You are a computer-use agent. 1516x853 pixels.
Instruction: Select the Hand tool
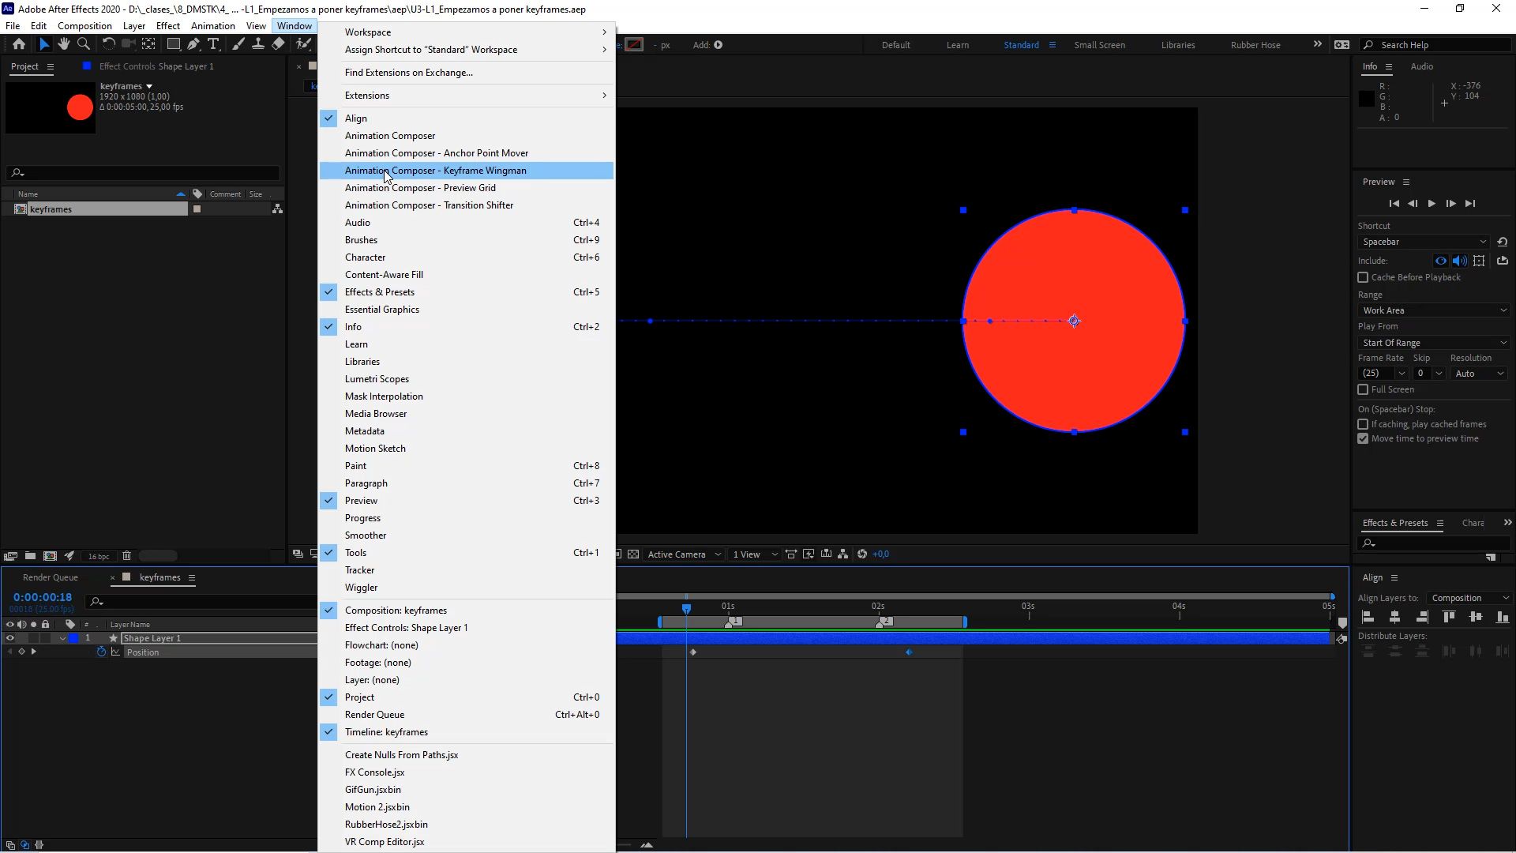(x=64, y=44)
